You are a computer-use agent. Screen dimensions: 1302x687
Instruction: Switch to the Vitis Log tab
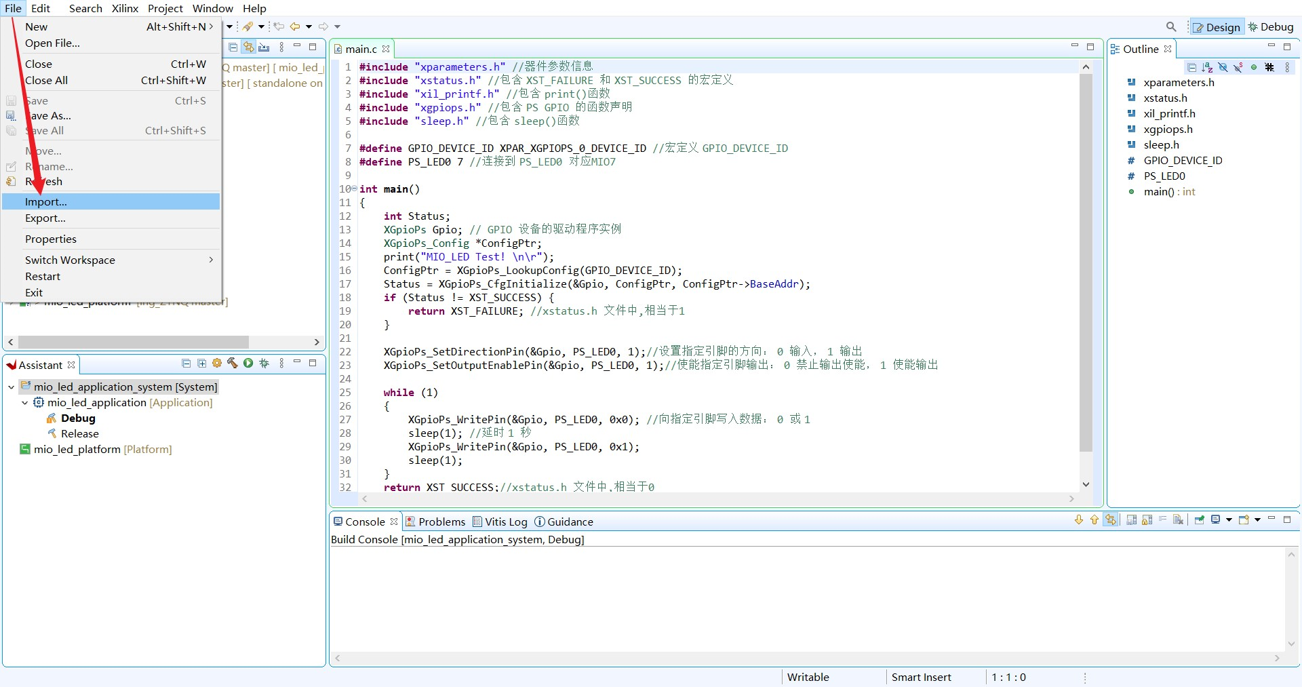[500, 522]
